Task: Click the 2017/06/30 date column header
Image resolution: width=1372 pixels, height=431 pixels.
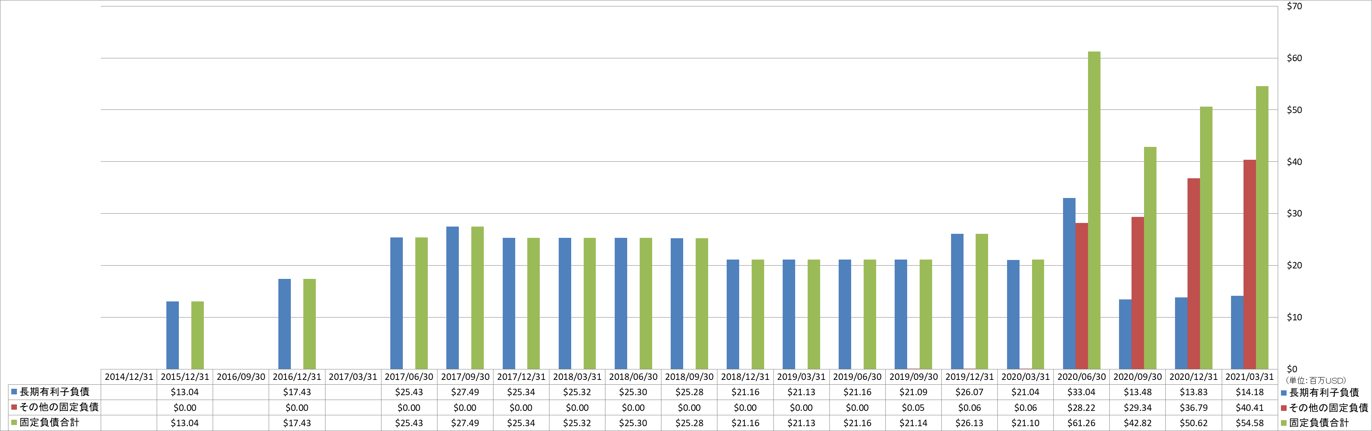Action: point(409,377)
